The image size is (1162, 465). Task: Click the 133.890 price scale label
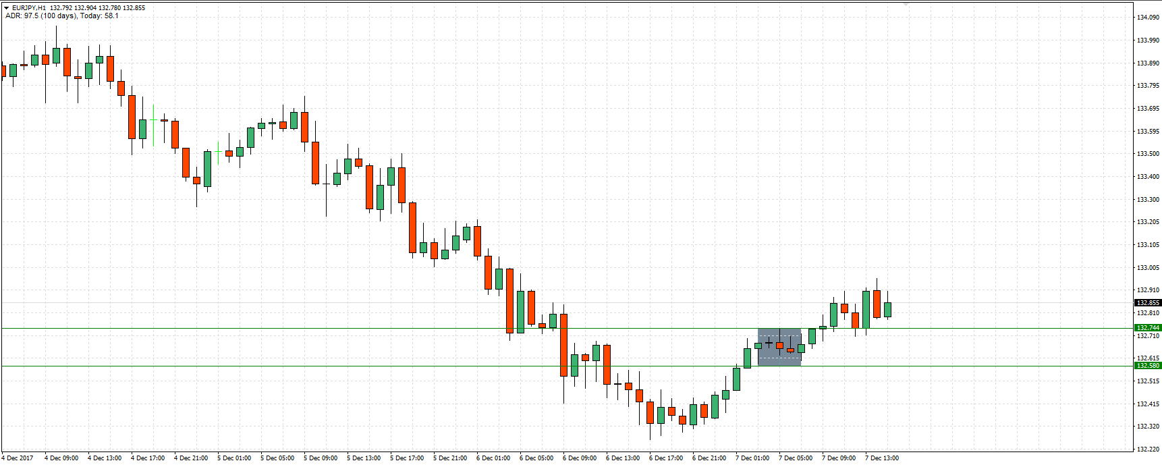tap(1148, 63)
